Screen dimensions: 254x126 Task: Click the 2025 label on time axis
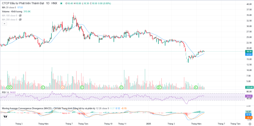coord(149,124)
